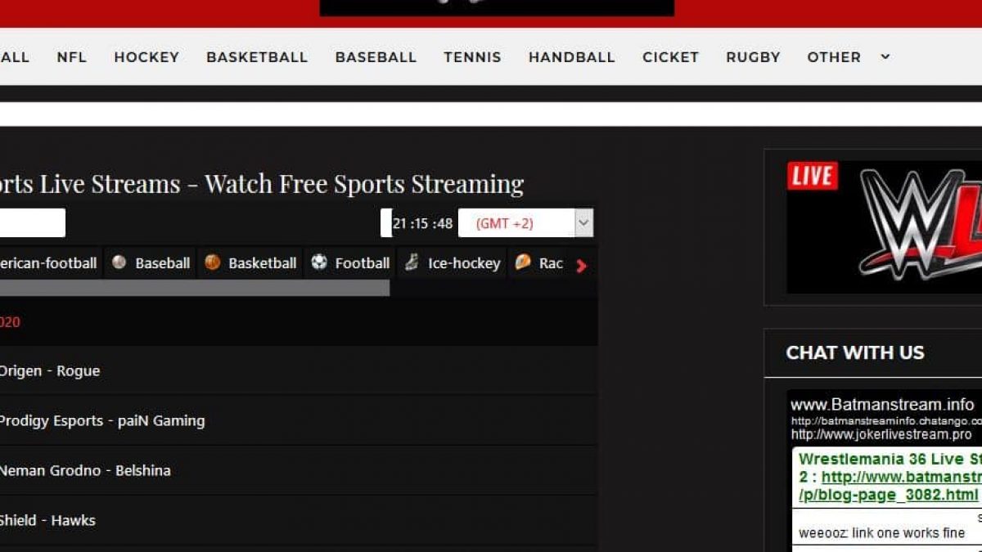Viewport: 982px width, 552px height.
Task: Open the OTHER sports menu
Action: point(833,57)
